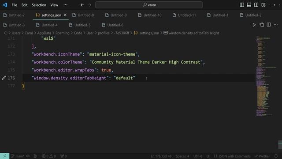Image resolution: width=282 pixels, height=159 pixels.
Task: Click the Publish to cloud icon
Action: click(x=28, y=156)
